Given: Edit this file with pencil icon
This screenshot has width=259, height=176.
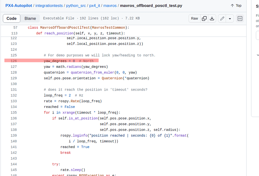Looking at the screenshot, I should pyautogui.click(x=222, y=18).
